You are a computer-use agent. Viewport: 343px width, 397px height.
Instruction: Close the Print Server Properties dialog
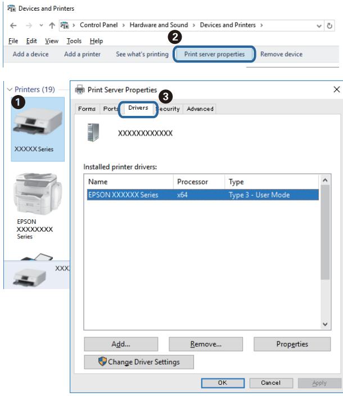(x=337, y=89)
